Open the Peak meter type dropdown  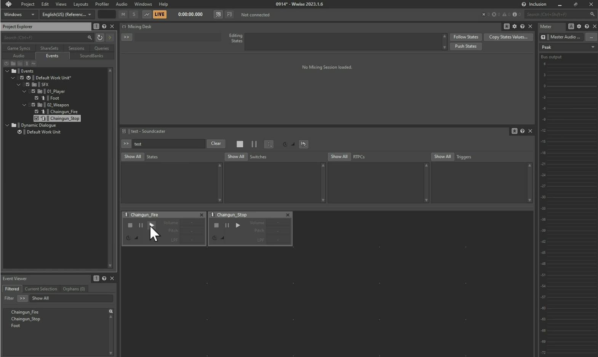568,47
